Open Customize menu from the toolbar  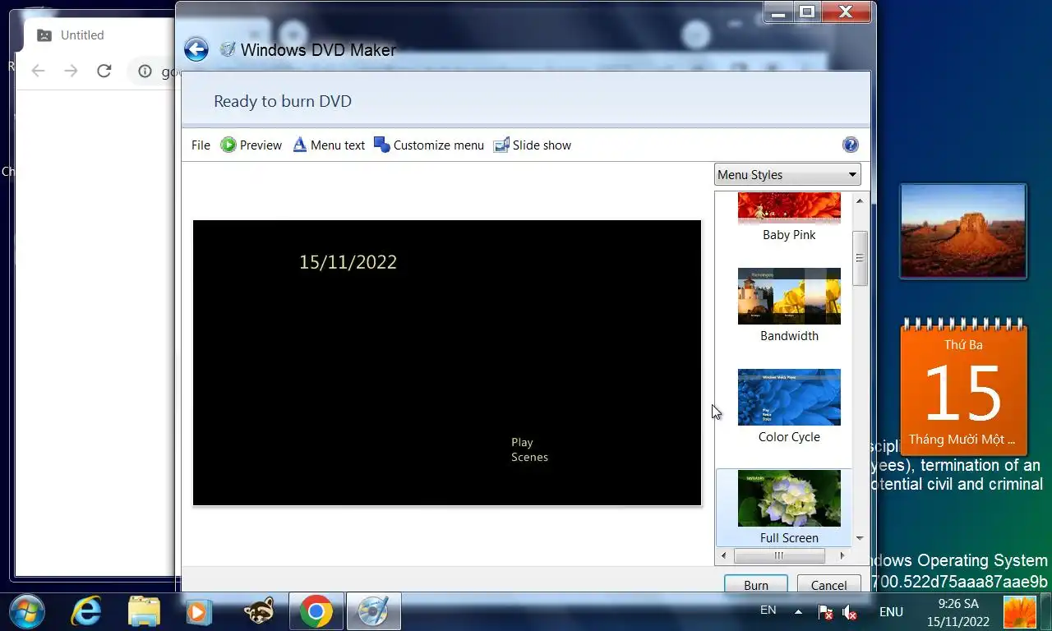point(429,145)
